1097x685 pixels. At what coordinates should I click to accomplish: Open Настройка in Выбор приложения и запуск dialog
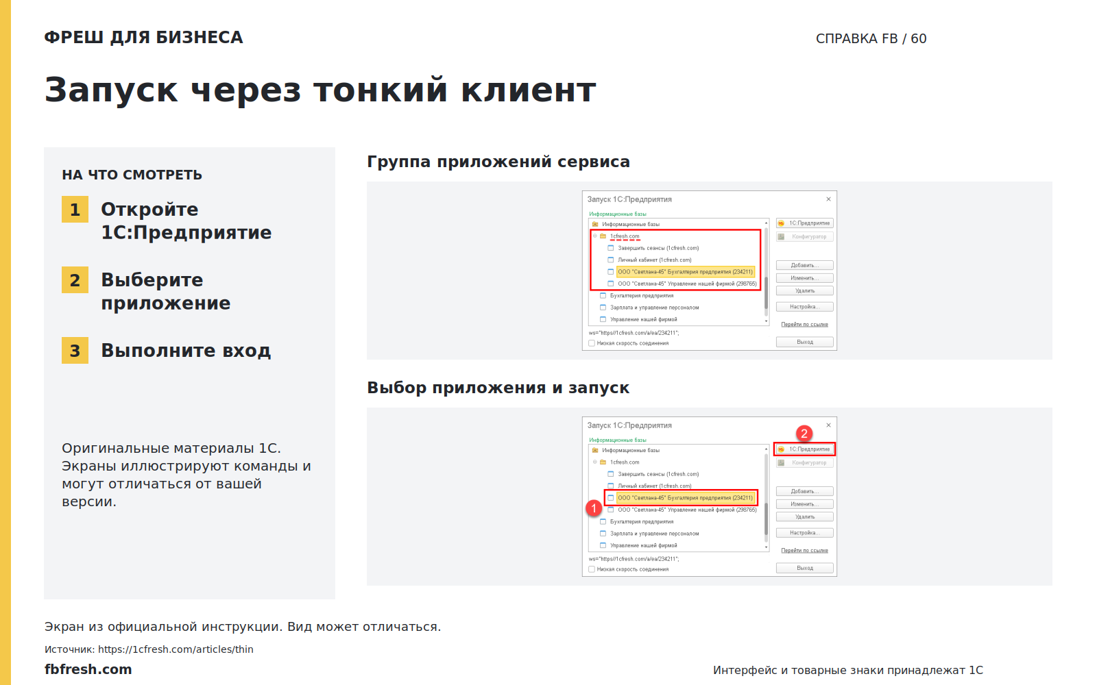(x=805, y=533)
